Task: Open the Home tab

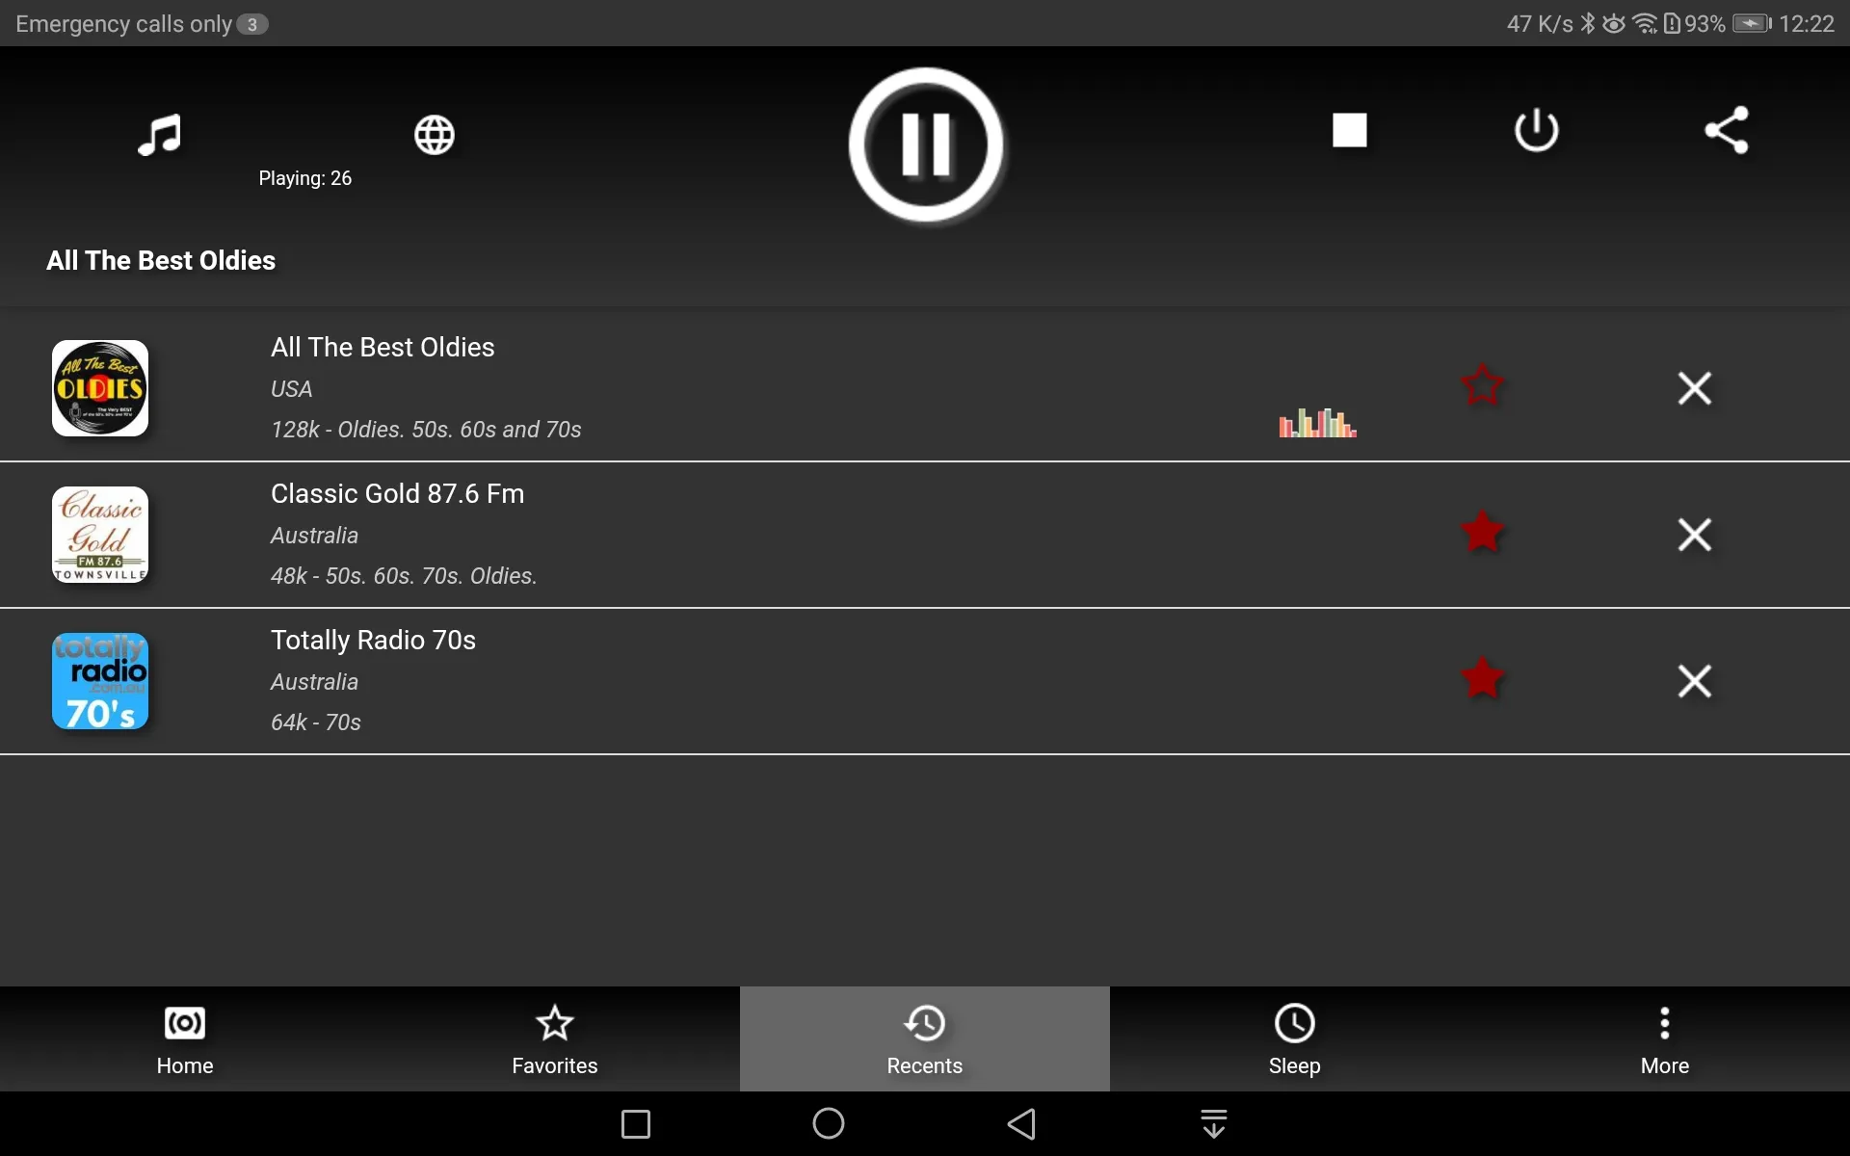Action: tap(184, 1038)
